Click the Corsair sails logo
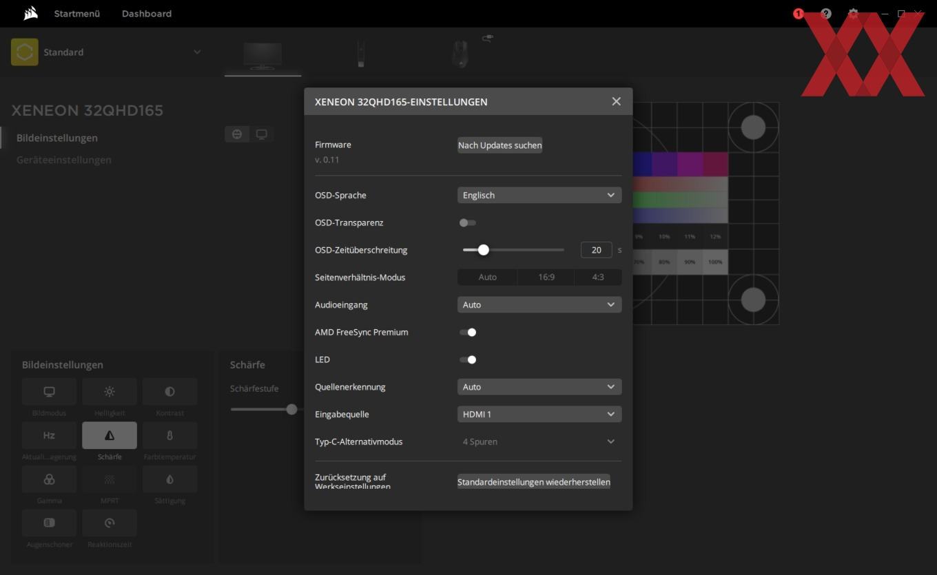Screen dimensions: 937x575 pos(30,13)
